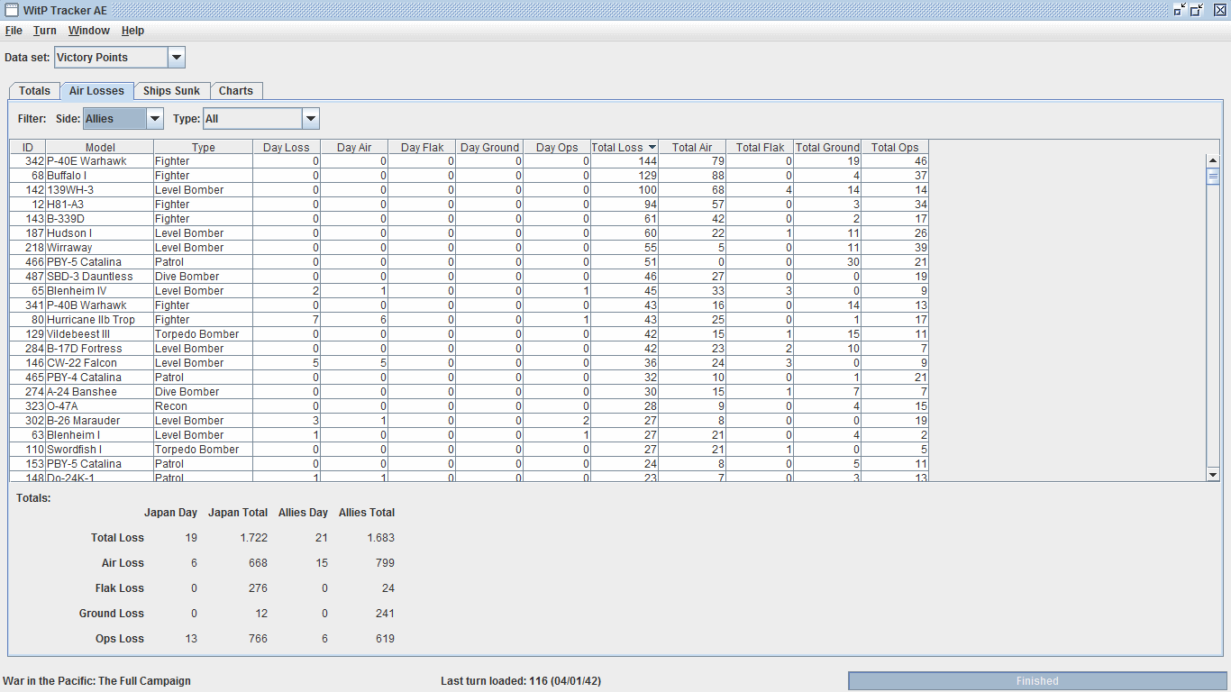
Task: Sort by Day Loss column header
Action: [287, 147]
